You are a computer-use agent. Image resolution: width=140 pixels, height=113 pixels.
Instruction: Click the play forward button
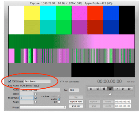[x=123, y=89]
